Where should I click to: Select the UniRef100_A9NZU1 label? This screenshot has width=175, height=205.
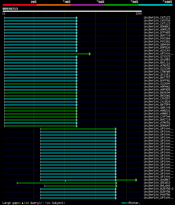point(157,111)
